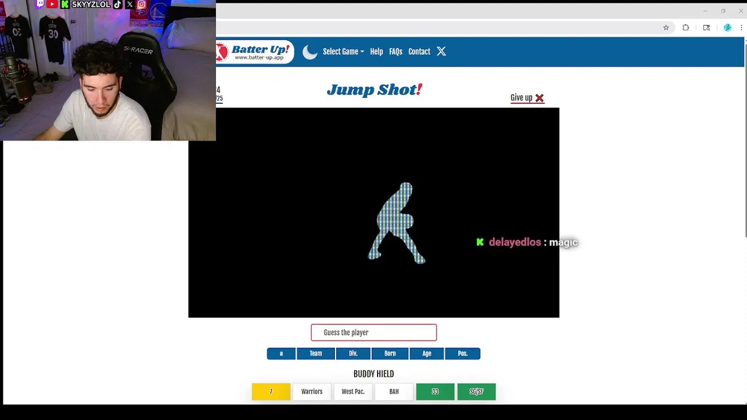Click the Div. column header button
The image size is (747, 420).
point(353,353)
